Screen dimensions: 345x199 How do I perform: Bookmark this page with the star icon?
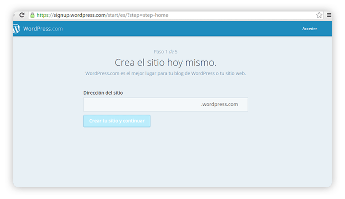319,15
